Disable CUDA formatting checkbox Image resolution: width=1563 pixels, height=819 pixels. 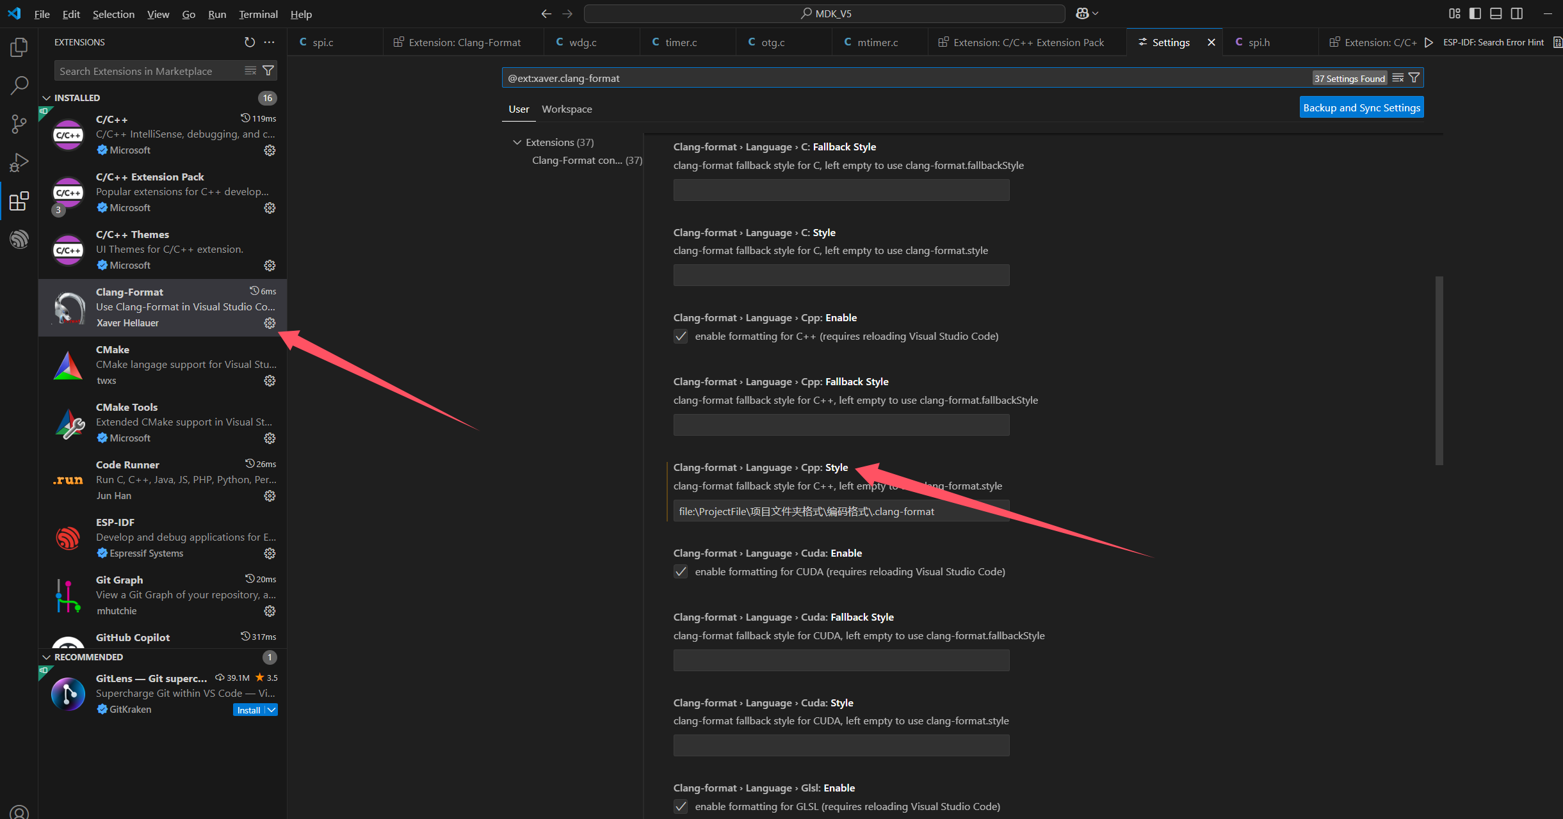pyautogui.click(x=680, y=571)
